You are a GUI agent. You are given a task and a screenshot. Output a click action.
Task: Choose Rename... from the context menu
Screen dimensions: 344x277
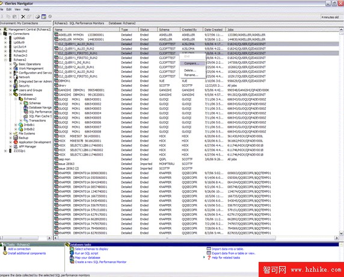192,75
